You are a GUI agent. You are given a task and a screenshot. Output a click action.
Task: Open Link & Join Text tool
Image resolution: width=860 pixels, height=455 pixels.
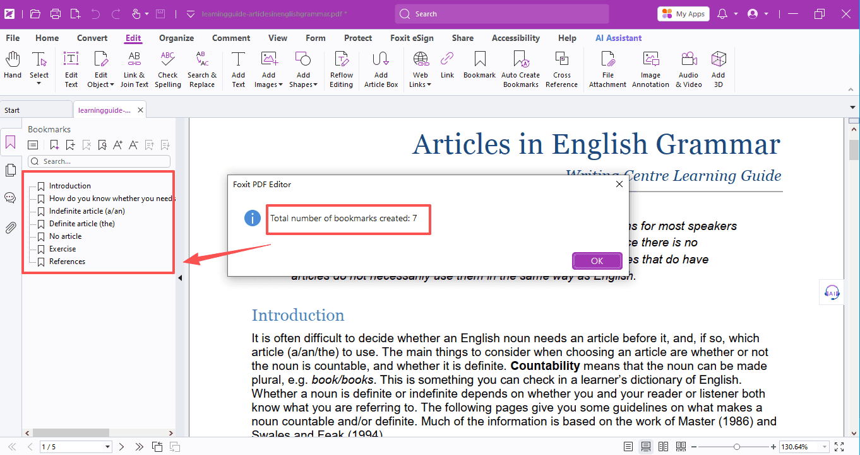coord(134,69)
